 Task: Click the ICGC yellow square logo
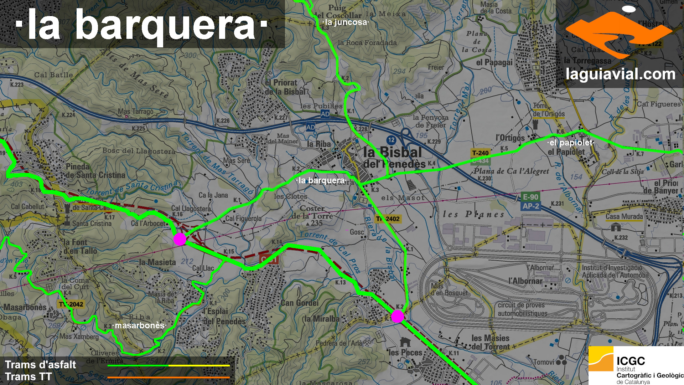point(601,358)
